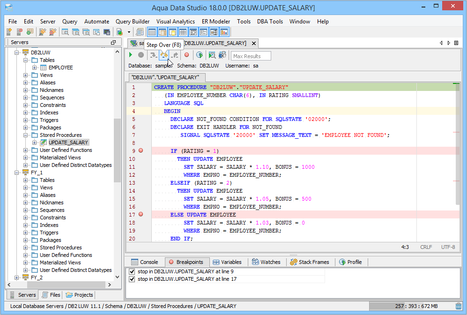The image size is (467, 315).
Task: Click the trash can icon in status bar
Action: 458,306
